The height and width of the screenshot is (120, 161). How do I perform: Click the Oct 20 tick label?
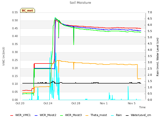click(x=20, y=103)
